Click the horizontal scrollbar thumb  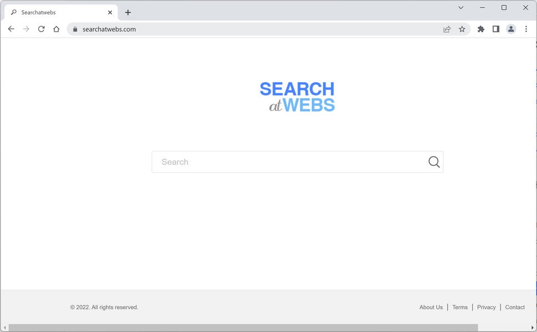click(243, 328)
